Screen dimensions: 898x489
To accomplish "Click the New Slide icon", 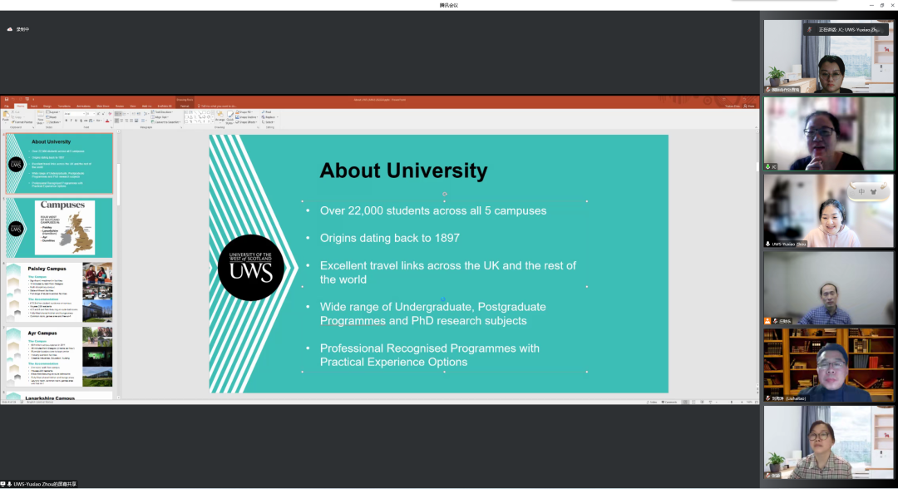I will pyautogui.click(x=39, y=116).
